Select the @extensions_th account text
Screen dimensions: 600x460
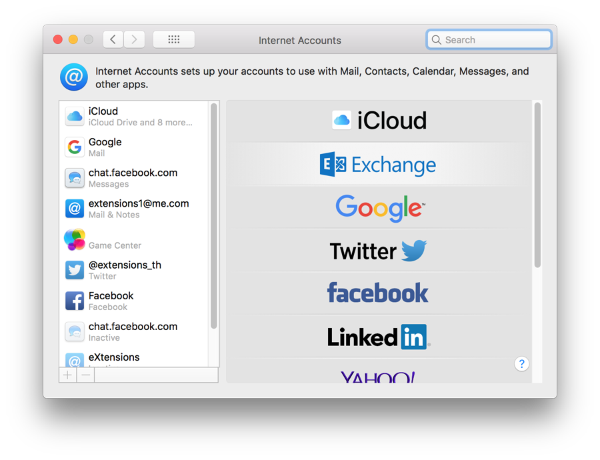pos(125,265)
